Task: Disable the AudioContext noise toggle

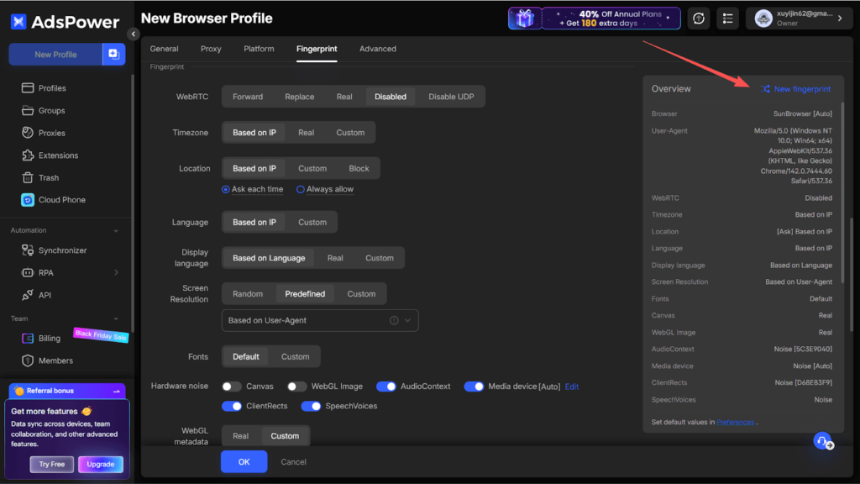Action: (385, 387)
